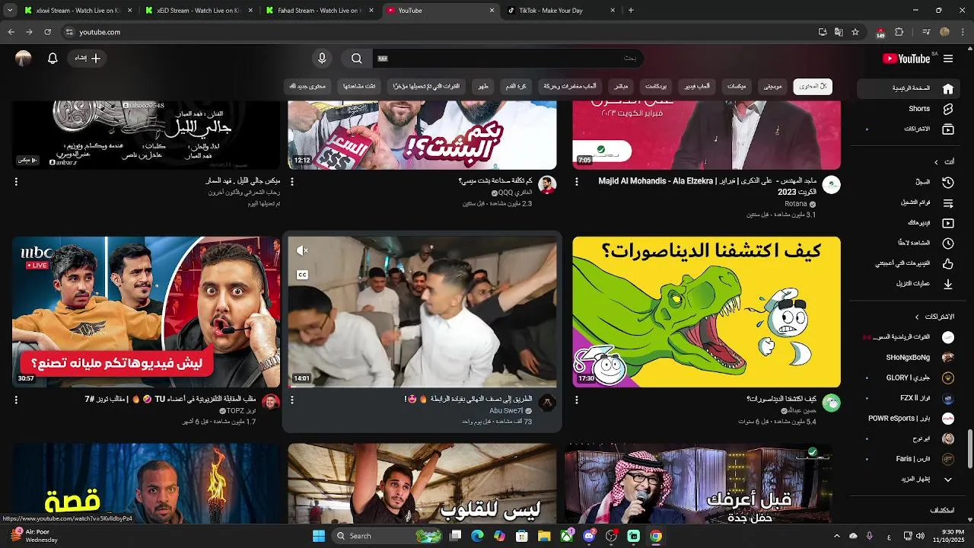This screenshot has width=974, height=548.
Task: Open Rotana channel avatar
Action: (831, 185)
